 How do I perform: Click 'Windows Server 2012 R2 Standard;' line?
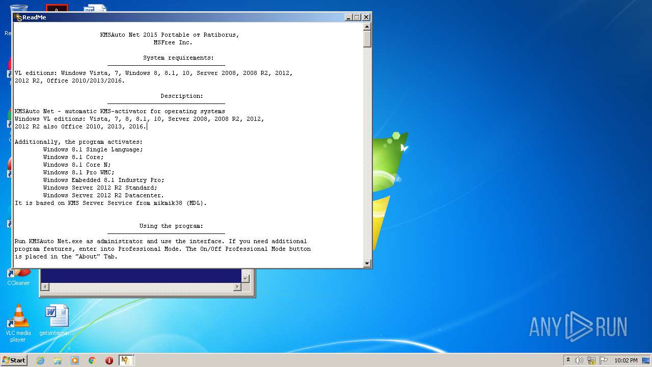pyautogui.click(x=100, y=188)
